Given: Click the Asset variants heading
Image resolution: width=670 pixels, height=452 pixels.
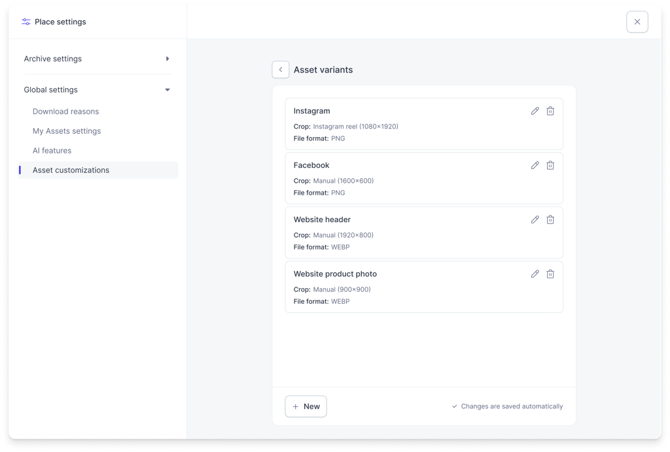Looking at the screenshot, I should 323,70.
